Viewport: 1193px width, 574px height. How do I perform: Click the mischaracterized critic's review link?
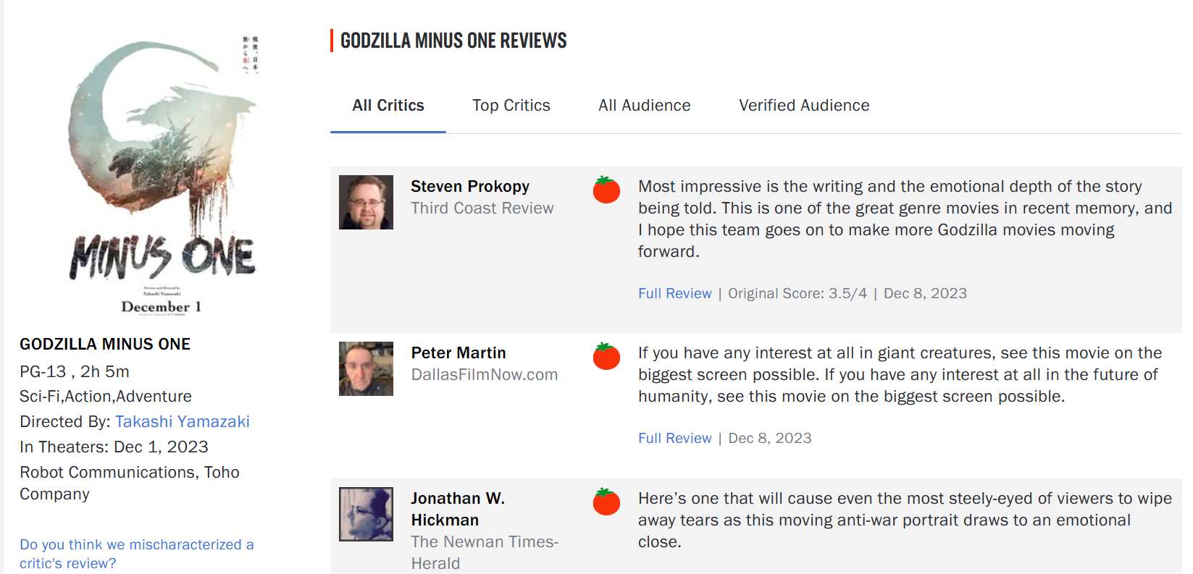coord(137,554)
